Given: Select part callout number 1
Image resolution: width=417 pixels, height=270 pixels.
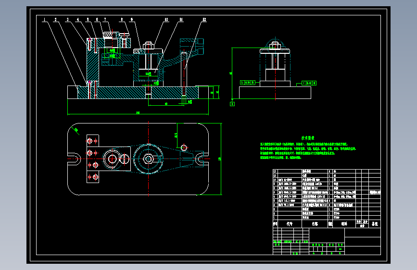Looking at the screenshot, I should click(x=44, y=19).
